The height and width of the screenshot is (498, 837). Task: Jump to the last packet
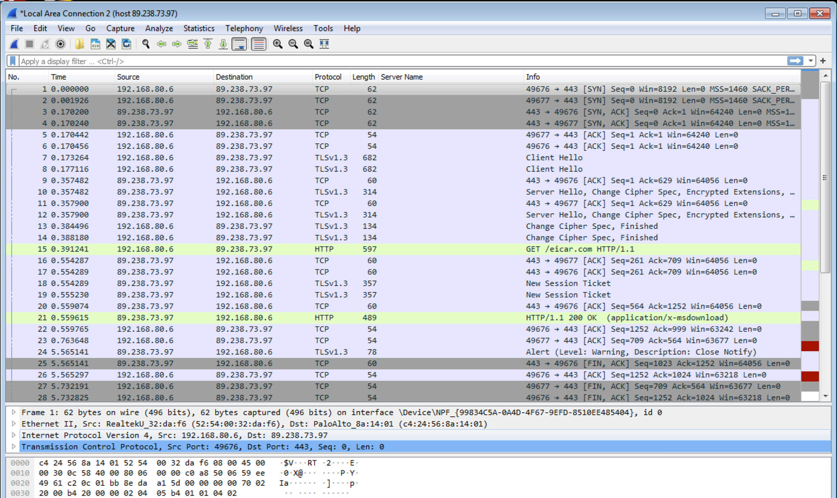(223, 44)
